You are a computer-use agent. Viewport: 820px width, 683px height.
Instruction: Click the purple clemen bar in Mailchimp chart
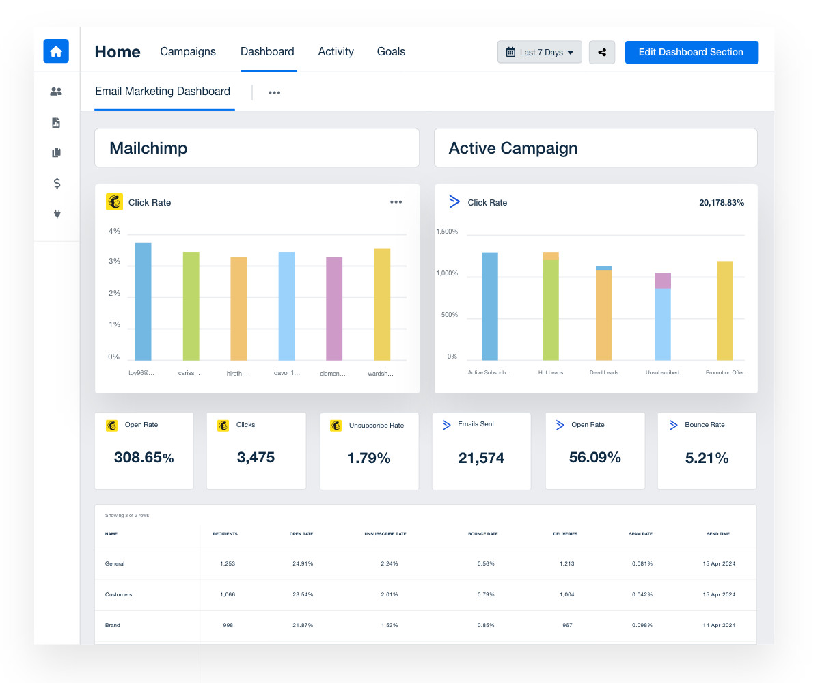[334, 309]
